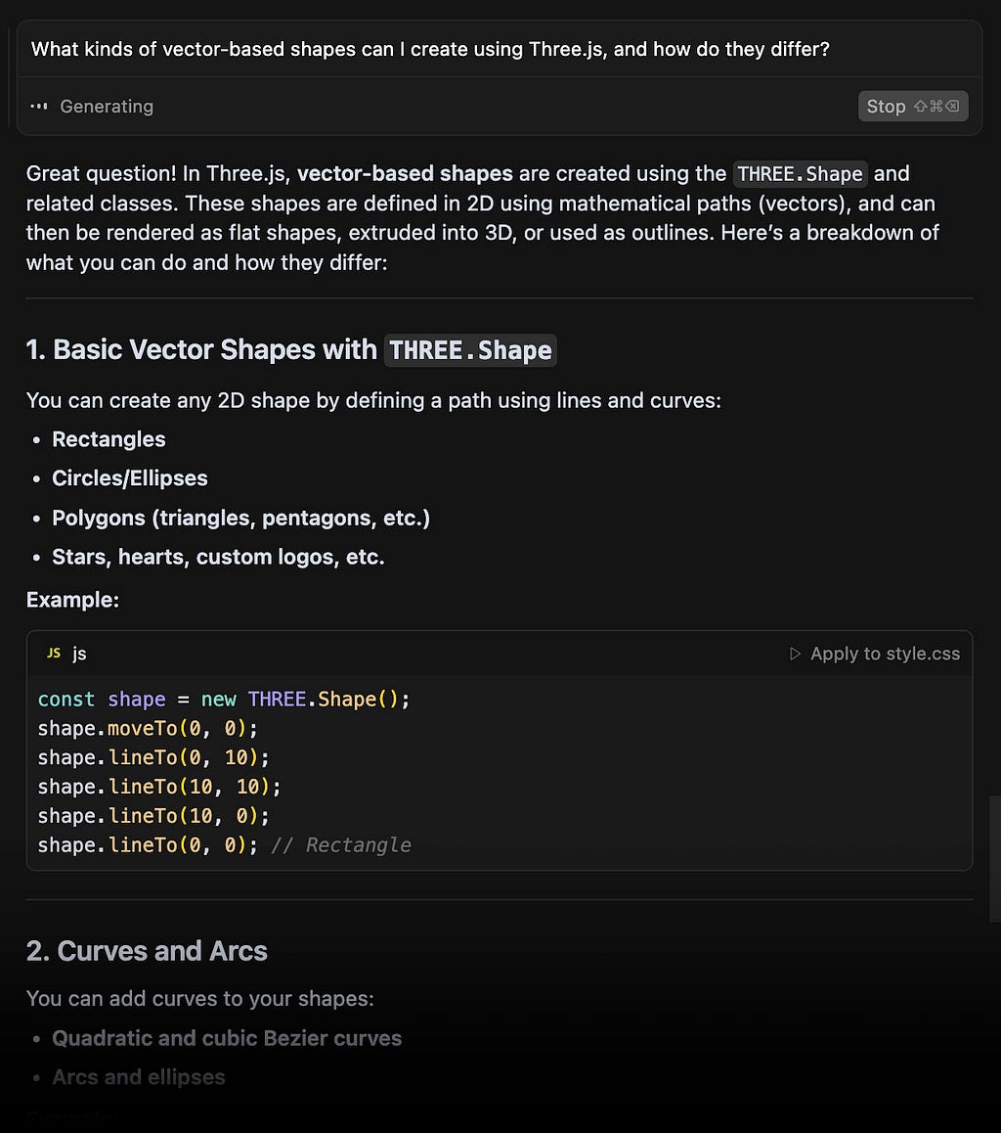Click the 'Example:' label
Image resolution: width=1001 pixels, height=1133 pixels.
pos(73,600)
